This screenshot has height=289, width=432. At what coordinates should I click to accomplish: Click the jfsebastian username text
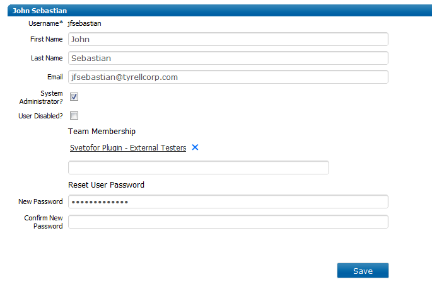[85, 24]
